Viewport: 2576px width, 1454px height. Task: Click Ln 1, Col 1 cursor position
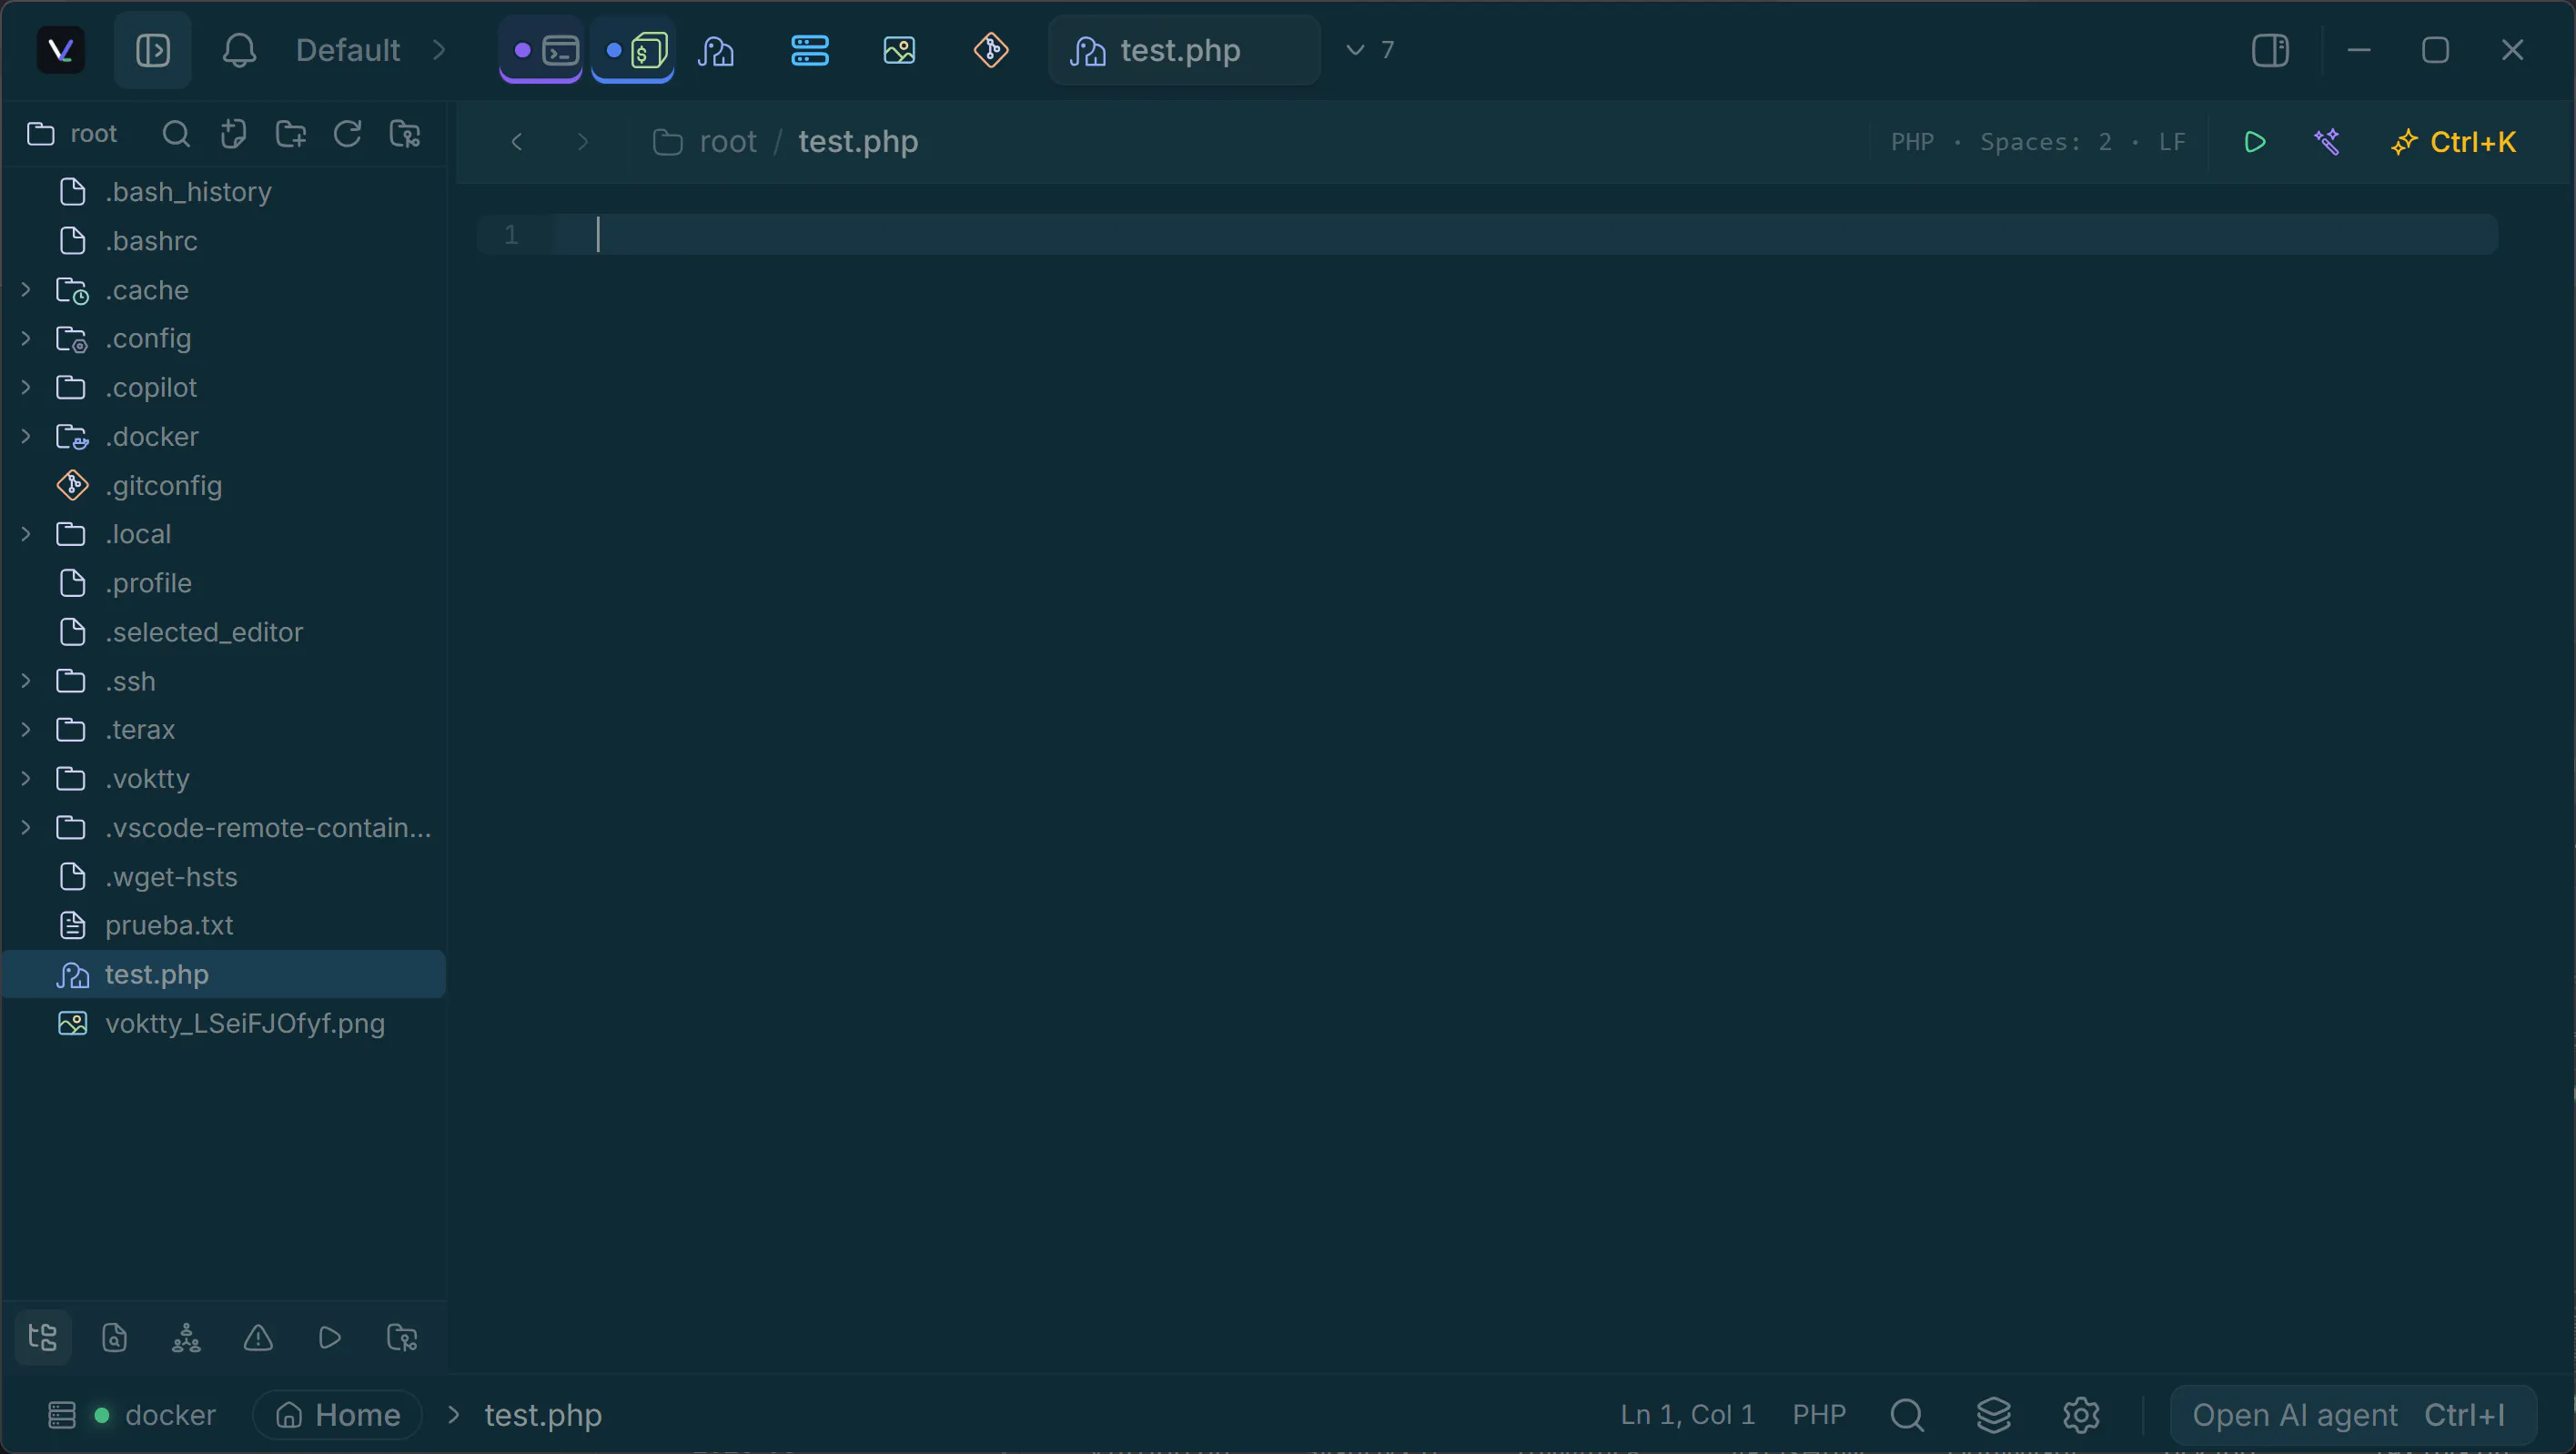coord(1687,1415)
